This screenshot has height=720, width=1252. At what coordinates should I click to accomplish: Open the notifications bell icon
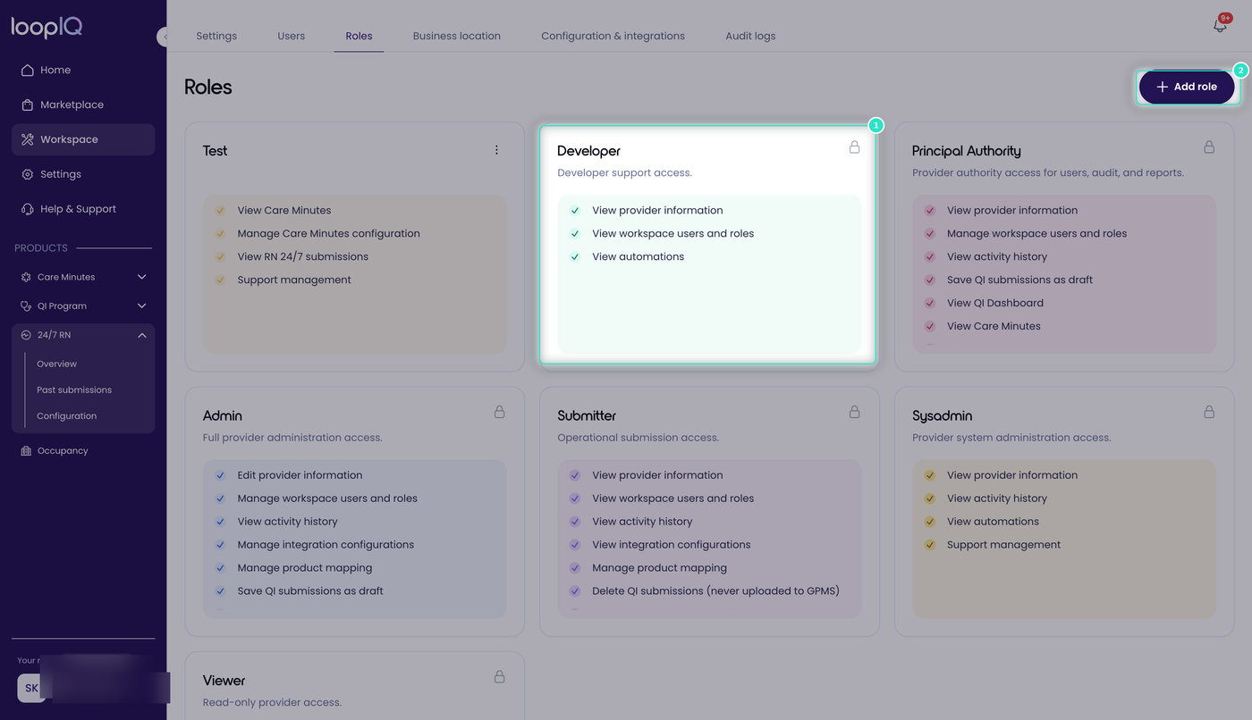coord(1220,25)
